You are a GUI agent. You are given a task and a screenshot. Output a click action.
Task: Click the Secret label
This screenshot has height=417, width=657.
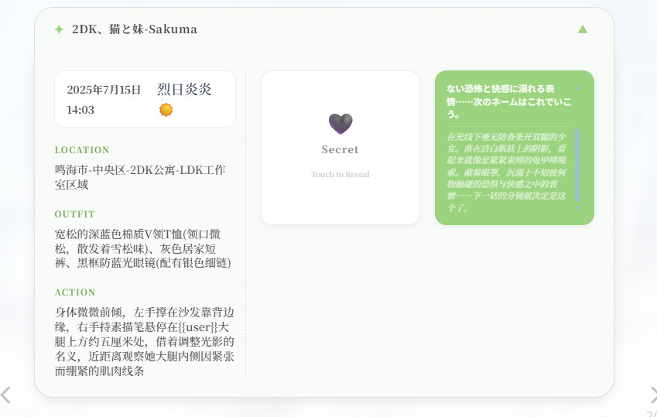coord(340,149)
